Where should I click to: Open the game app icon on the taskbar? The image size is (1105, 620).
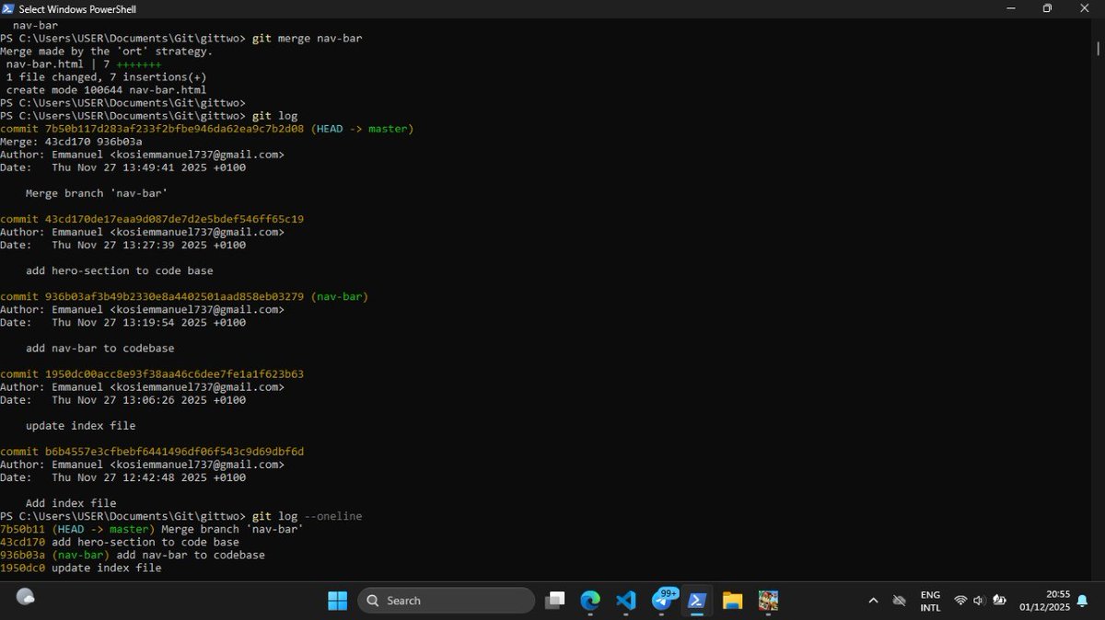coord(768,601)
